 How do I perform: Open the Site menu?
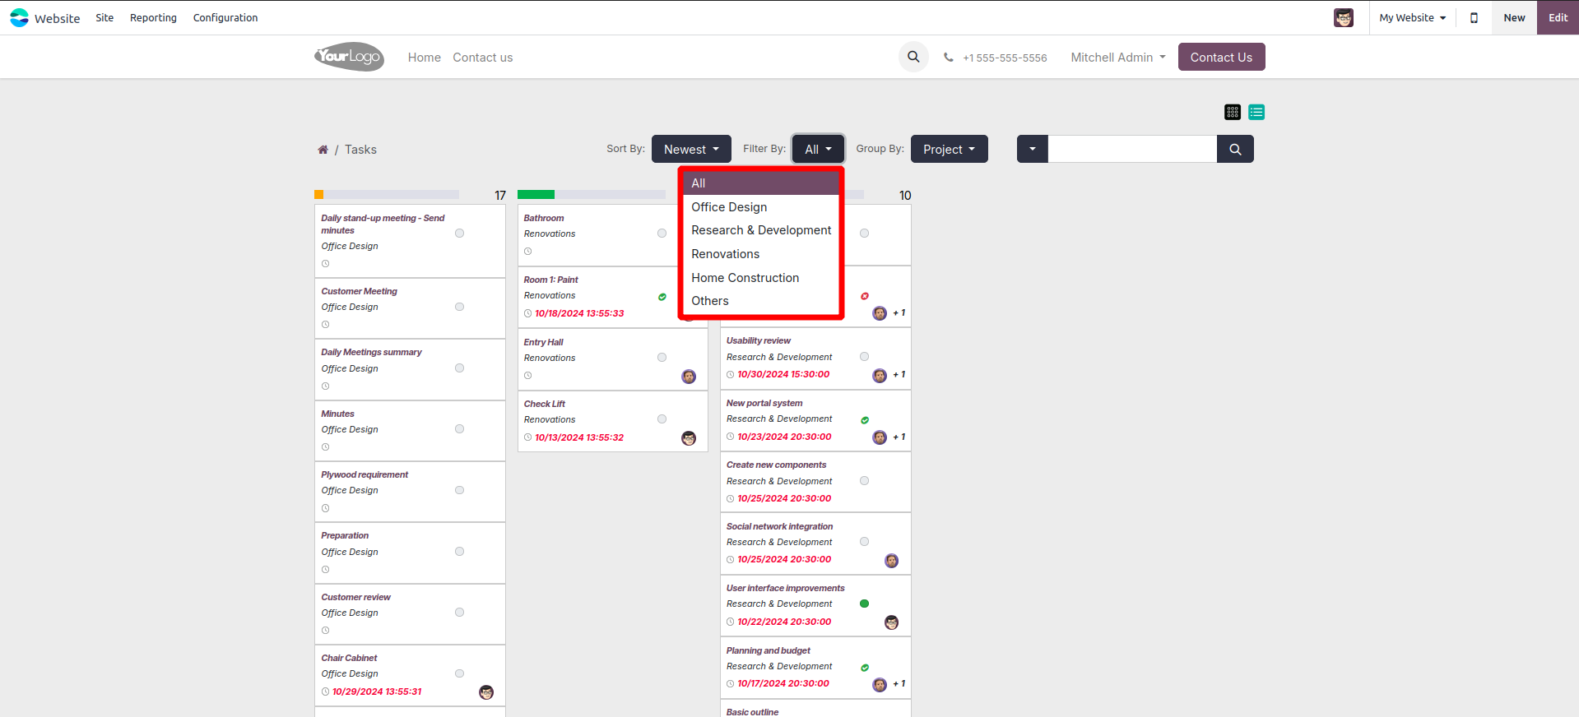point(104,17)
